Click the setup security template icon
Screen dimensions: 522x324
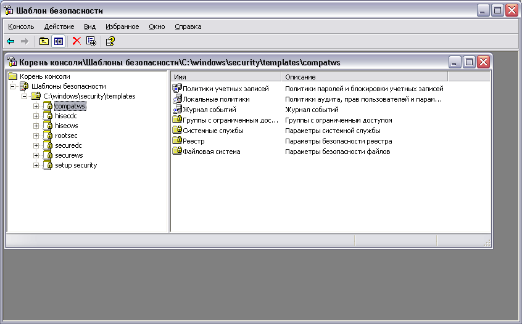pyautogui.click(x=48, y=165)
